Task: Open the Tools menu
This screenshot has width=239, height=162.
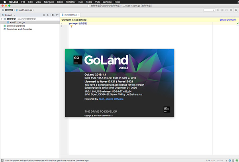Action: tap(89, 2)
